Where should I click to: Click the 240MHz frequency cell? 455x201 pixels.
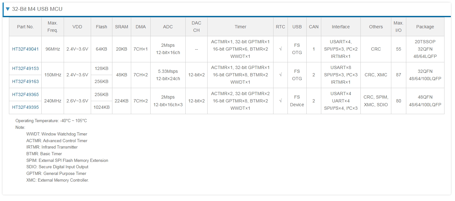tap(53, 101)
